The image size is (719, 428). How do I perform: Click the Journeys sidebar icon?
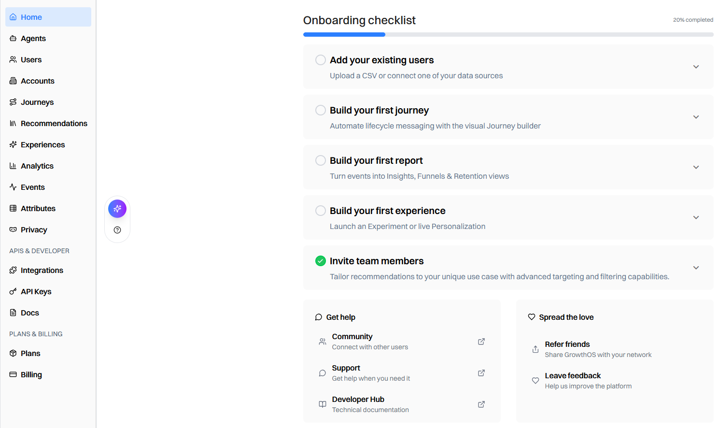13,102
